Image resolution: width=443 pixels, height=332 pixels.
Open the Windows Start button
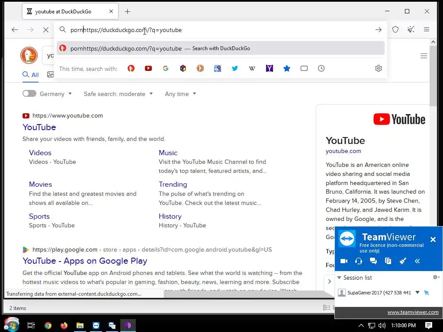coord(11,325)
